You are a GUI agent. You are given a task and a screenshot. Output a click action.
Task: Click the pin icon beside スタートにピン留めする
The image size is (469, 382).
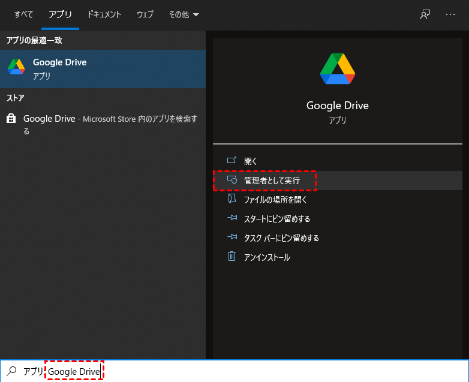click(x=232, y=218)
